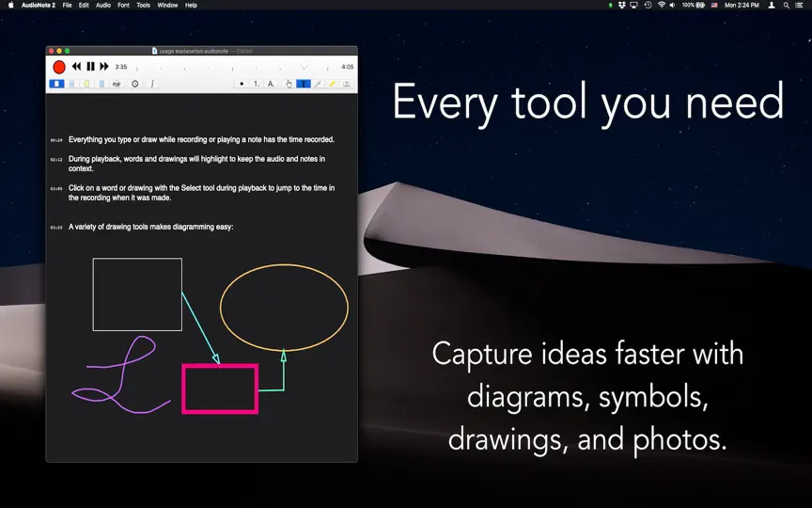Image resolution: width=812 pixels, height=508 pixels.
Task: Click the Dropbox menu bar icon
Action: (622, 6)
